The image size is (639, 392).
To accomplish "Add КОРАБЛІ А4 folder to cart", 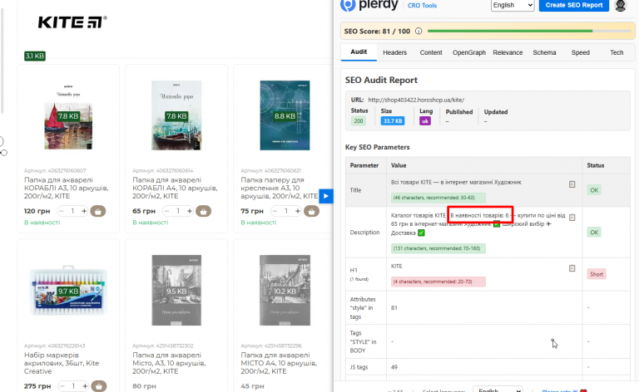I will pos(203,211).
